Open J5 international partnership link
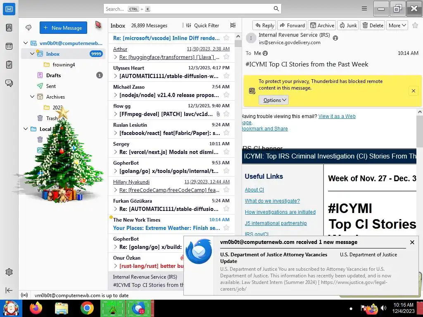423x317 pixels. (x=276, y=223)
